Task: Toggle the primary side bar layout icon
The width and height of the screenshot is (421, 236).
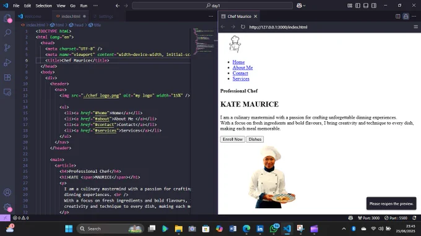Action: [x=358, y=6]
